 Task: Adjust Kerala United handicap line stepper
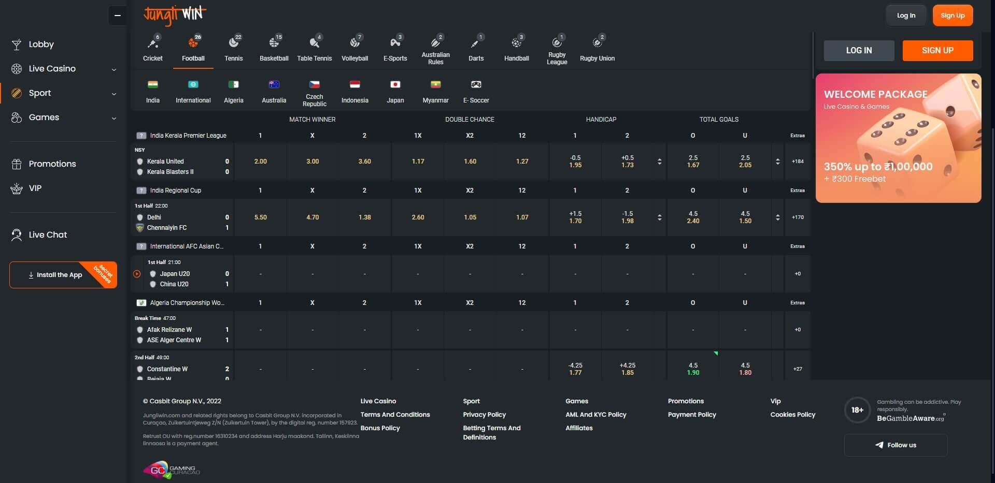coord(659,162)
